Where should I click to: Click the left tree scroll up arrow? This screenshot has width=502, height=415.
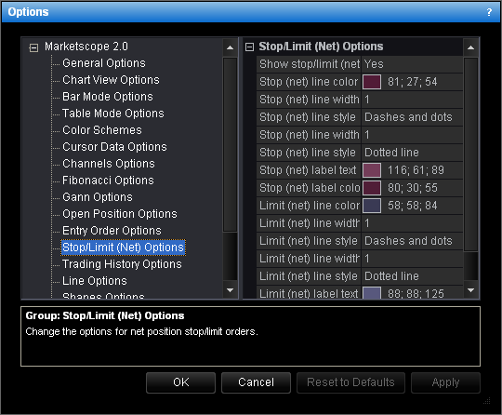230,47
